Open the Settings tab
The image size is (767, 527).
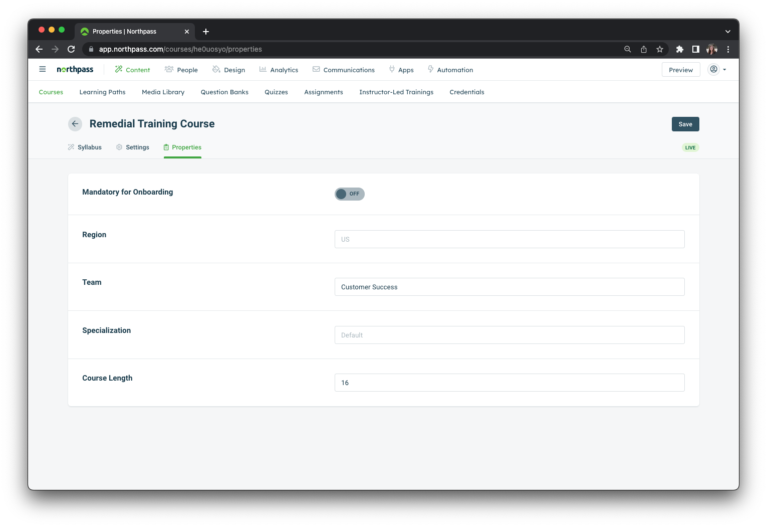coord(133,147)
